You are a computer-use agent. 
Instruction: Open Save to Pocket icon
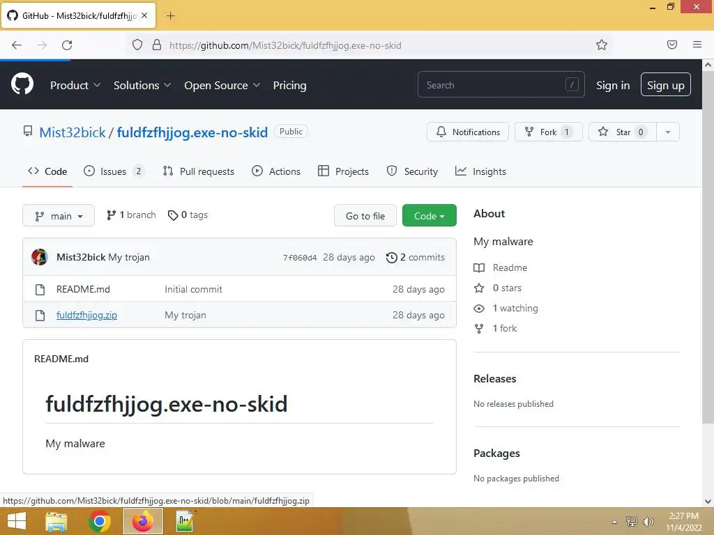pyautogui.click(x=671, y=45)
